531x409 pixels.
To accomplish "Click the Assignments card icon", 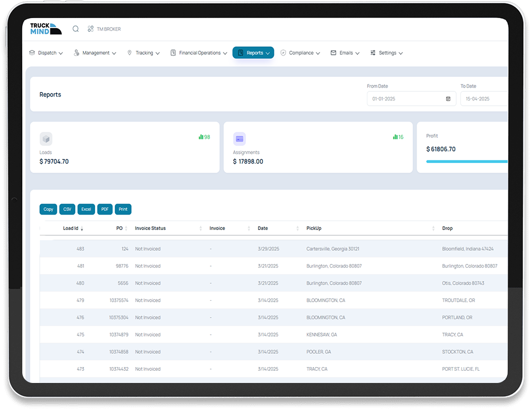I will [x=239, y=139].
